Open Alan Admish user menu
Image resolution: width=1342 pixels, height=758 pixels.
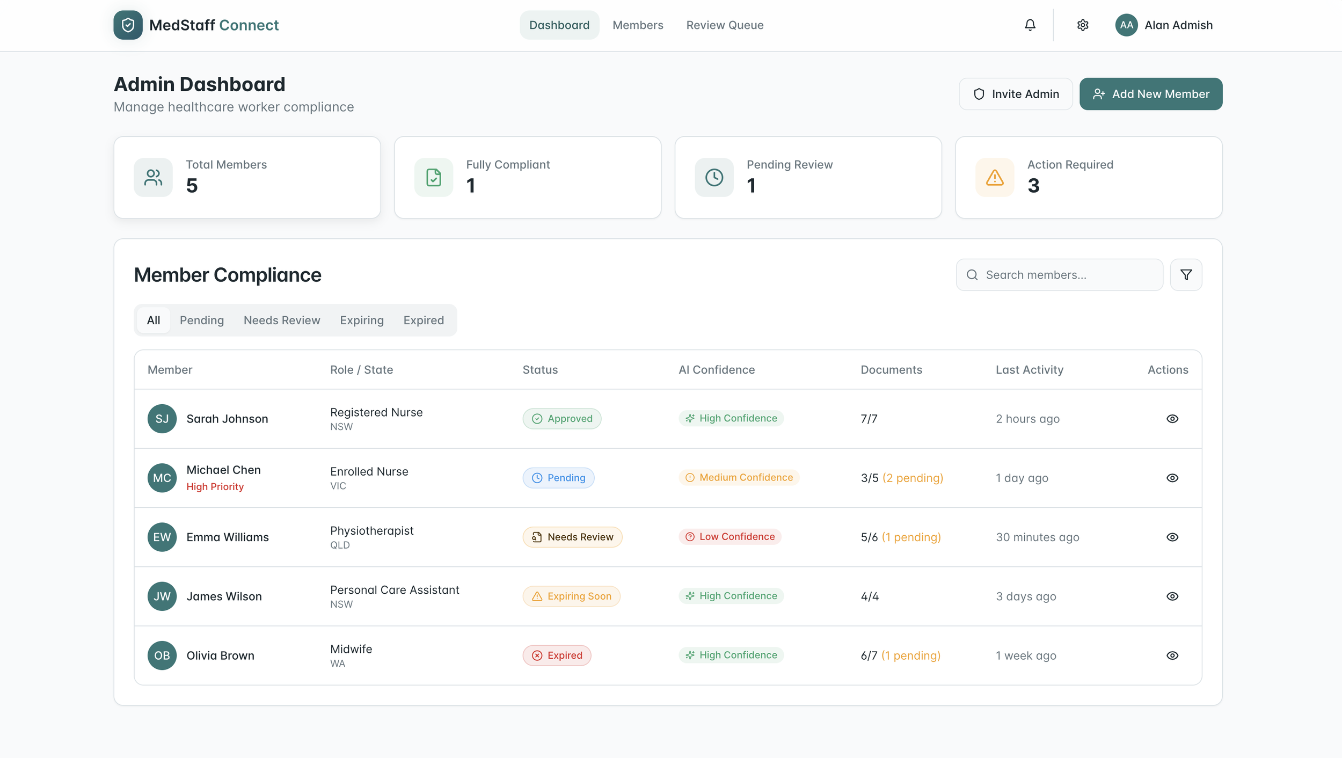coord(1164,25)
